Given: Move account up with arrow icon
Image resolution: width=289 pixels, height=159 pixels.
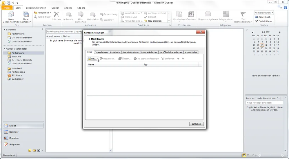Looking at the screenshot, I should tap(178, 59).
